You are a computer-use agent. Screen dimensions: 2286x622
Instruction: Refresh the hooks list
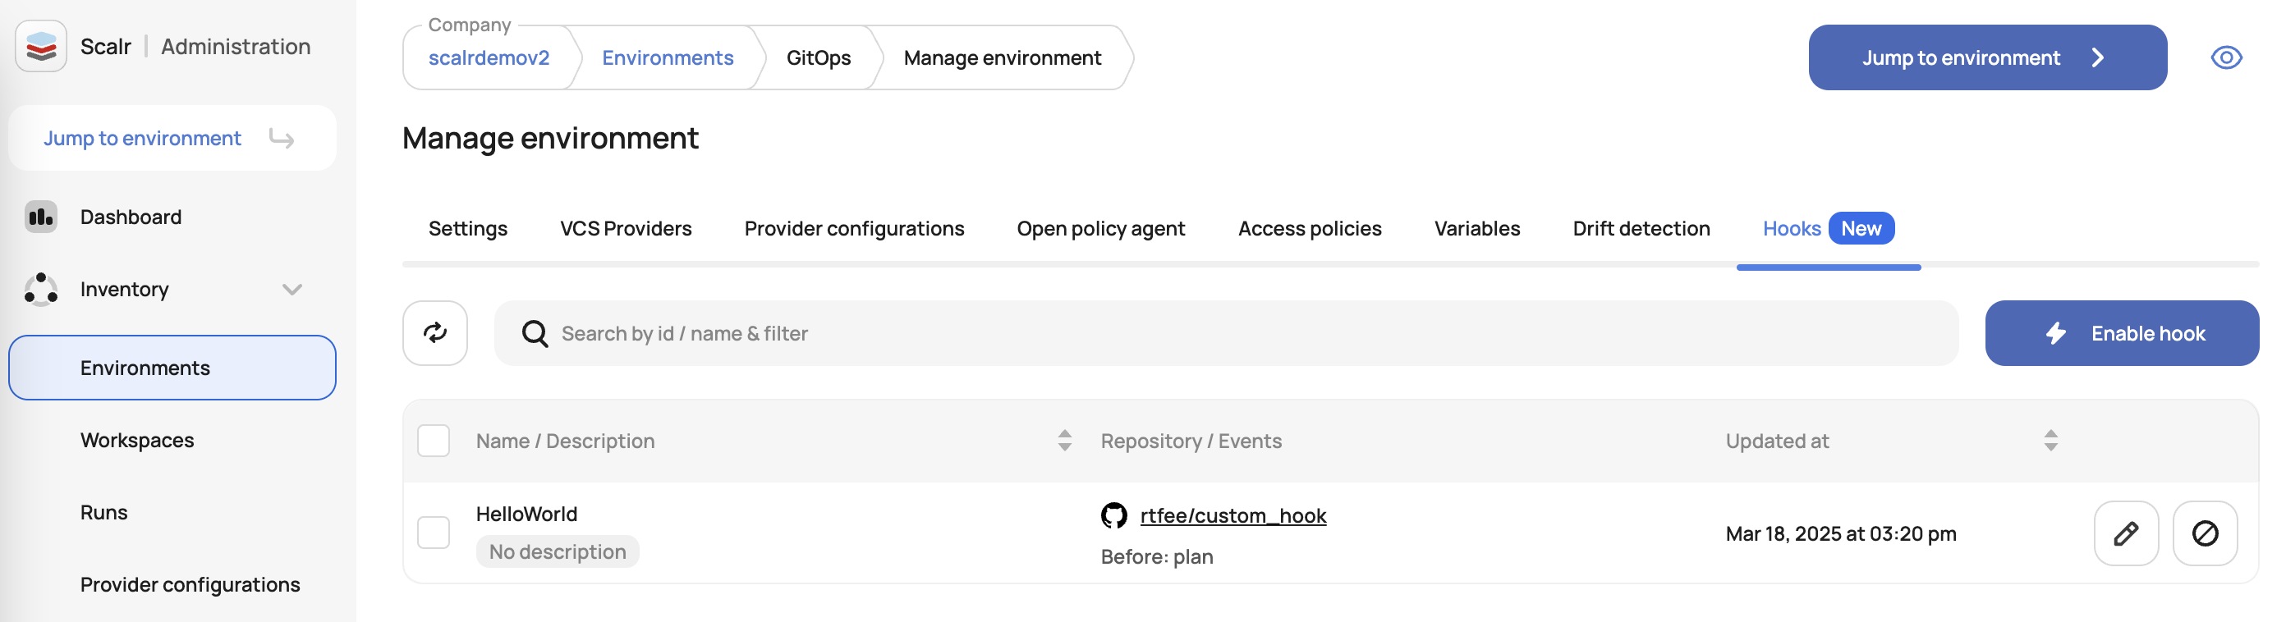coord(435,332)
